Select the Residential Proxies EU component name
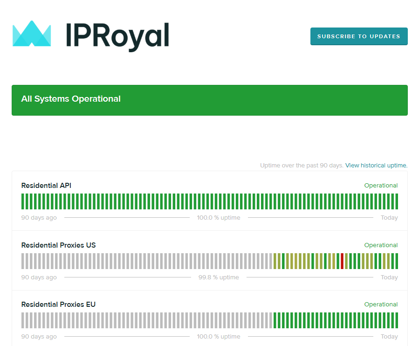 click(x=59, y=304)
